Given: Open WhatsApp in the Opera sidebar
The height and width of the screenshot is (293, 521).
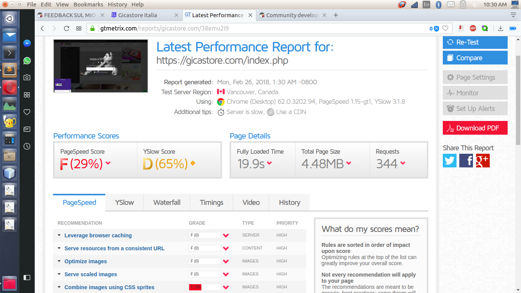Looking at the screenshot, I should [x=27, y=61].
